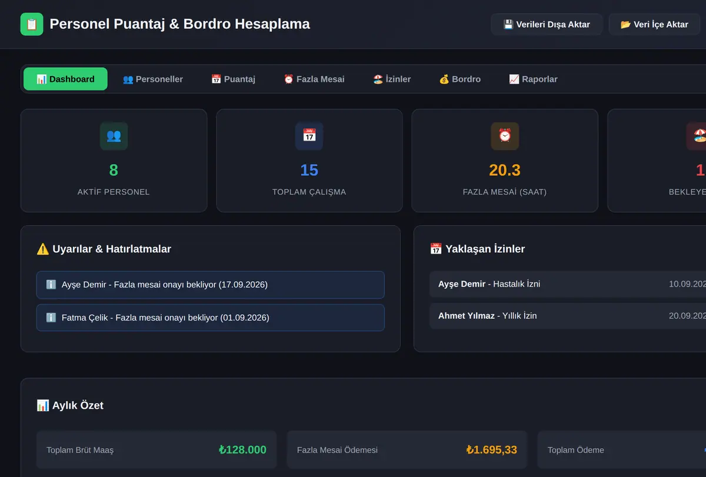The width and height of the screenshot is (706, 477).
Task: Click the Verileri Dışa Aktar button
Action: [547, 24]
